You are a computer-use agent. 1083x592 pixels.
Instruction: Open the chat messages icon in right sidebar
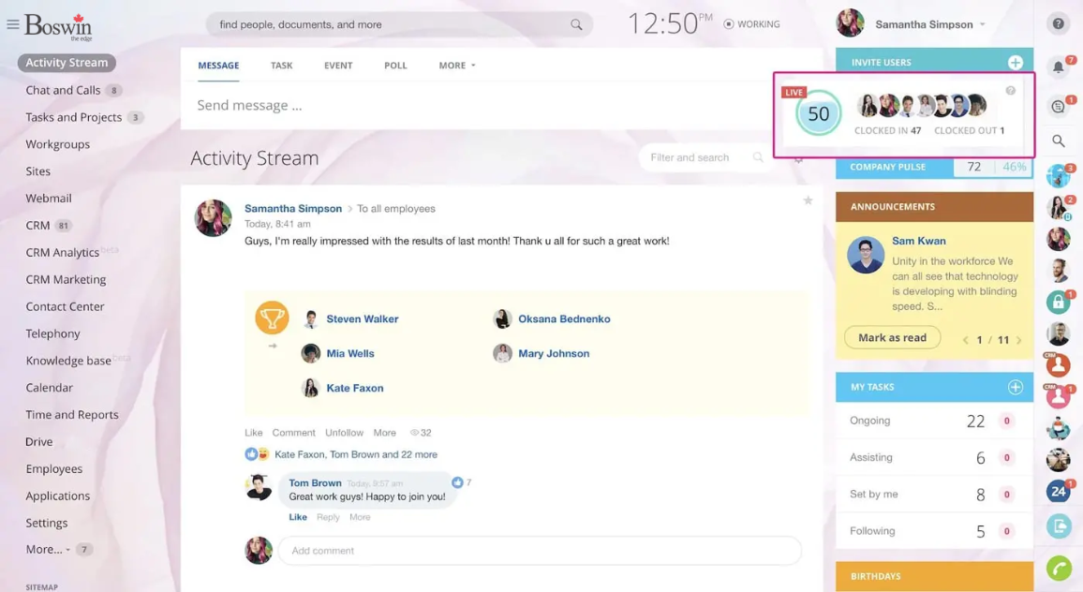(x=1058, y=107)
